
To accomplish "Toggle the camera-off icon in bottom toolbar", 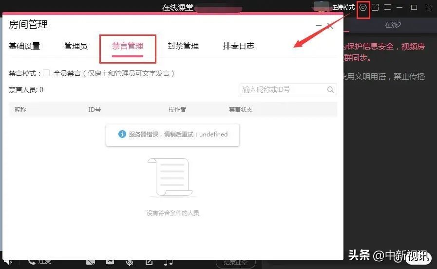I will tap(91, 262).
